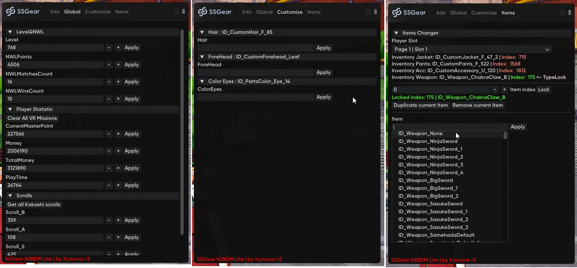Increase Scroll_A with the plus button

pyautogui.click(x=118, y=237)
